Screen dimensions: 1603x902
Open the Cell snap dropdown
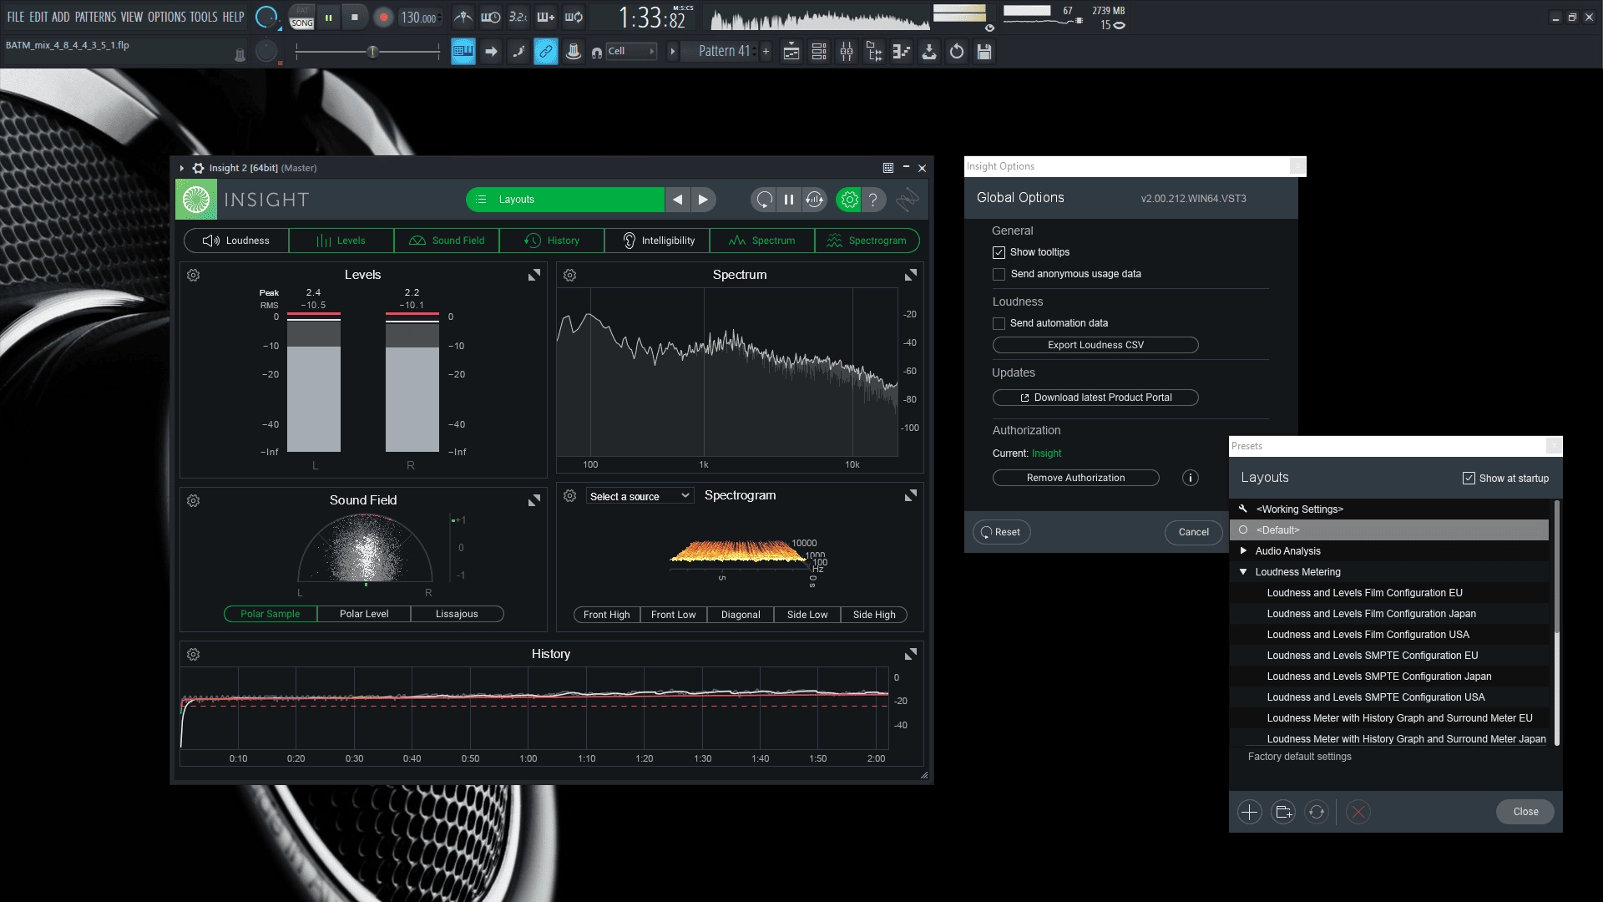tap(630, 52)
